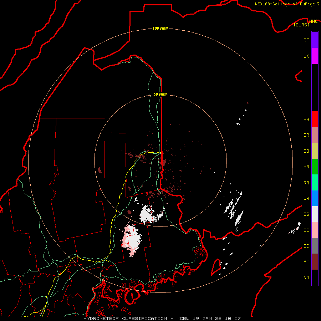321x321 pixels.
Task: Click the BD legend label
Action: click(x=306, y=151)
